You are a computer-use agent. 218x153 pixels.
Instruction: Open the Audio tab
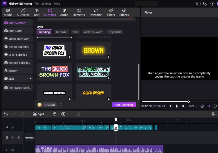(64, 13)
